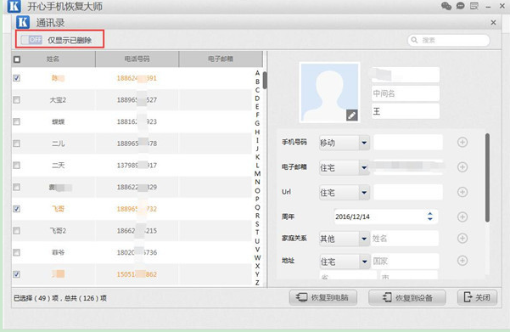Open the 手机号码 type dropdown 移动
Screen dimensions: 510x332
click(x=345, y=143)
